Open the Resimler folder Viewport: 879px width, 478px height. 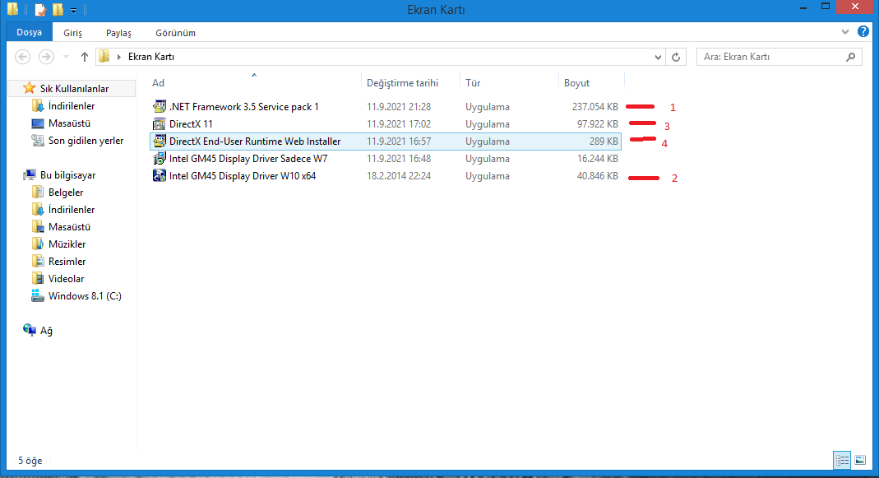coord(67,262)
